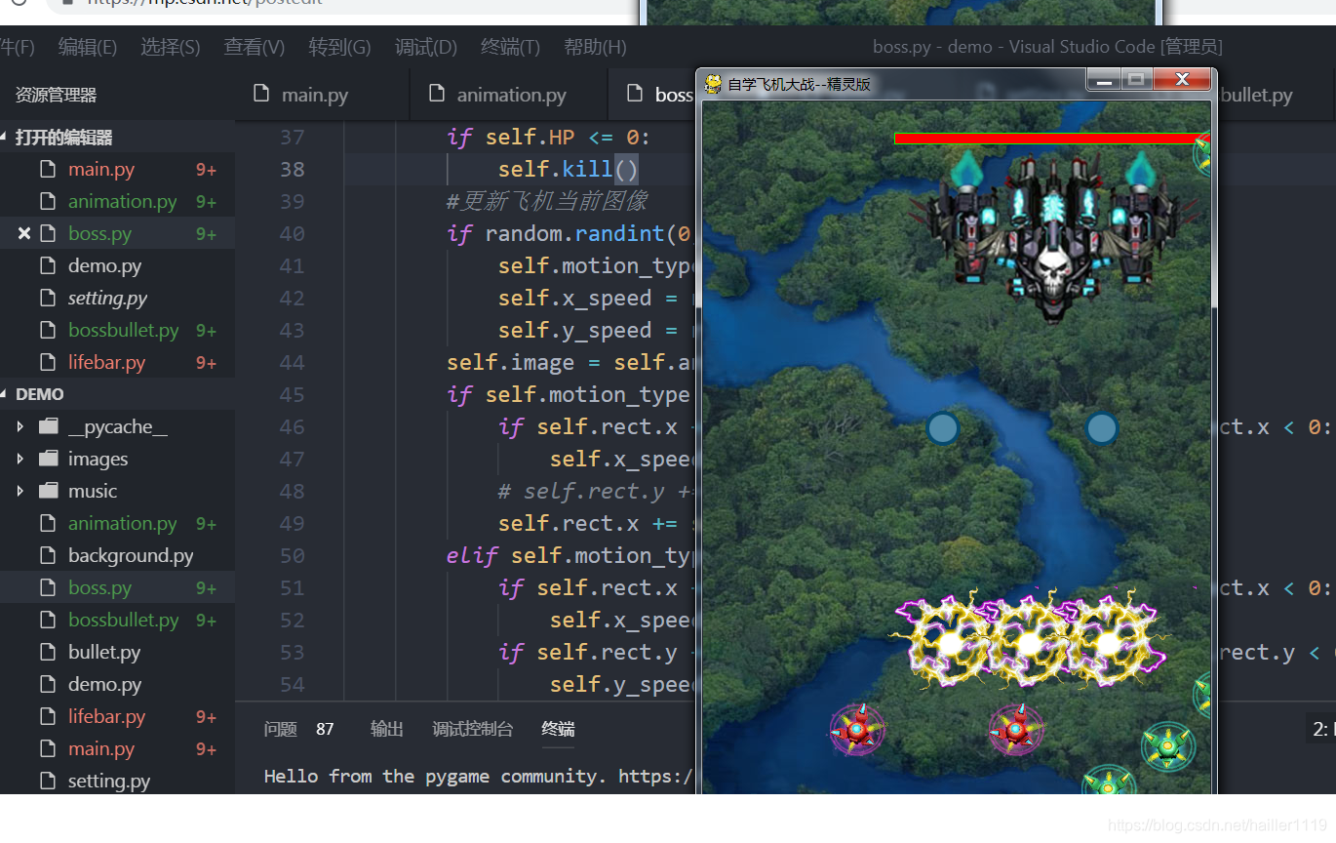Image resolution: width=1336 pixels, height=843 pixels.
Task: Open the 查看(V) menu
Action: point(255,47)
